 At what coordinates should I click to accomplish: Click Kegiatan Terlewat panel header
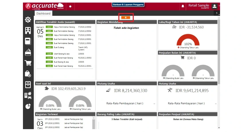click(65, 114)
